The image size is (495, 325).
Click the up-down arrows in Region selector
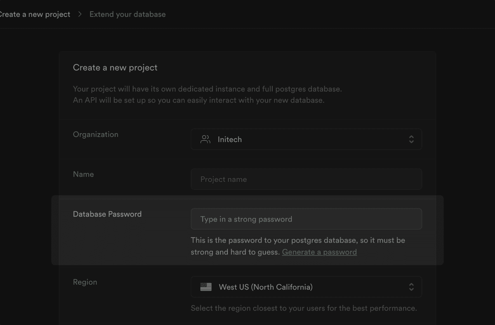pos(411,287)
